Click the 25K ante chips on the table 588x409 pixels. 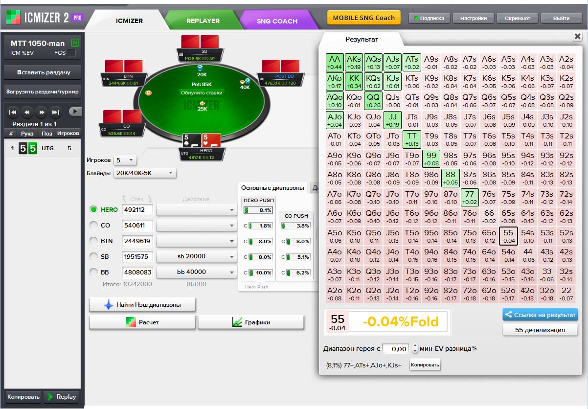click(x=203, y=103)
